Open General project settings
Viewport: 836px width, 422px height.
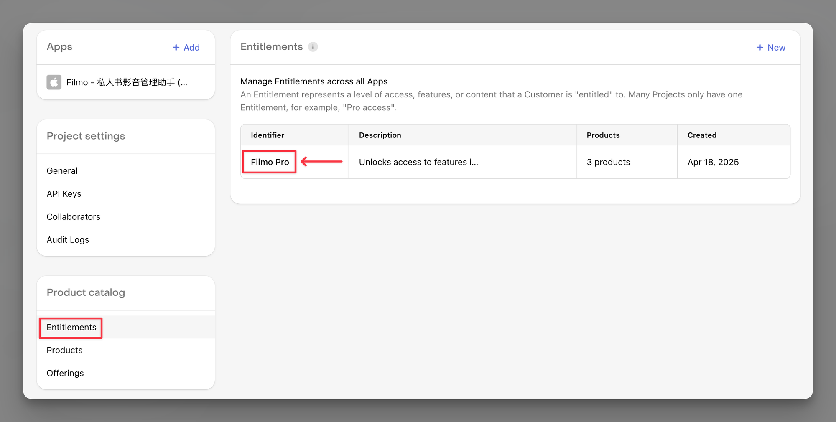point(62,171)
